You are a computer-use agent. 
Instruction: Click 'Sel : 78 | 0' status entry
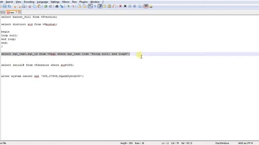[x=187, y=143]
